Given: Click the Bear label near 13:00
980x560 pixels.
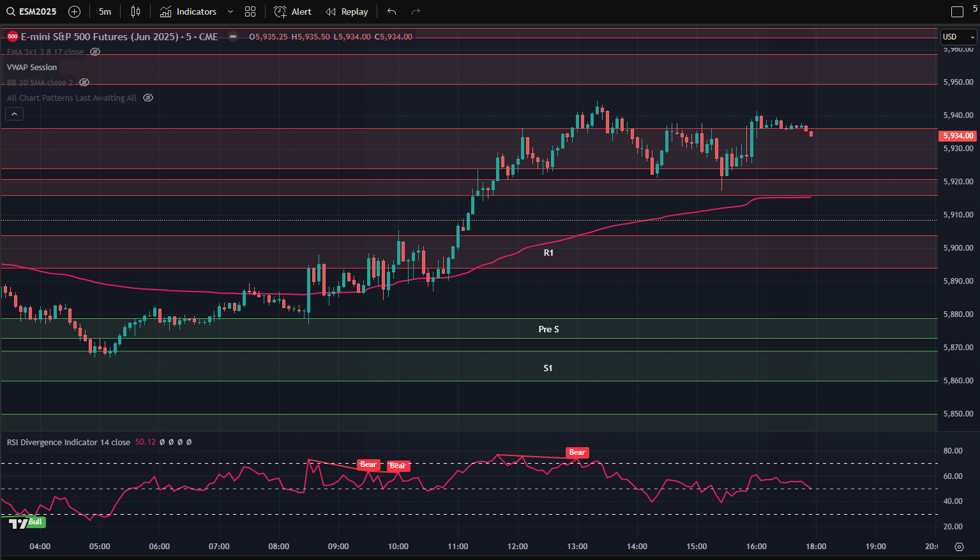Looking at the screenshot, I should tap(577, 452).
